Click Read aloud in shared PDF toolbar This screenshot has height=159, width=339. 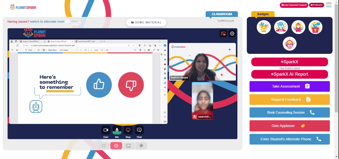coord(52,50)
